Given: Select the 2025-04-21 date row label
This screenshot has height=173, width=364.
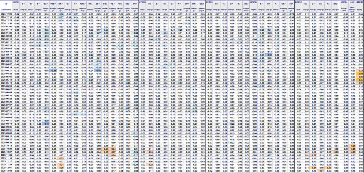Looking at the screenshot, I should tap(7, 70).
